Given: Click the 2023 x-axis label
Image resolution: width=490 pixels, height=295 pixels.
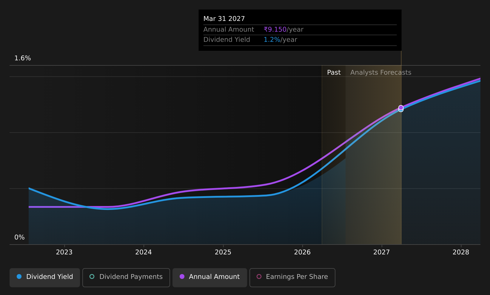Looking at the screenshot, I should click(x=64, y=252).
